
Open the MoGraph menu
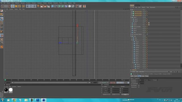[50, 3]
